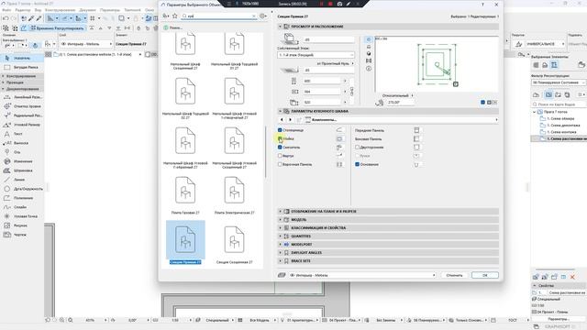The width and height of the screenshot is (587, 330).
Task: Open the layer dropdown at dialog bottom
Action: [x=362, y=275]
